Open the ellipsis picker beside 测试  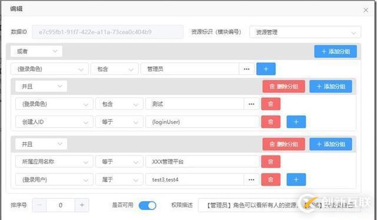(252, 104)
